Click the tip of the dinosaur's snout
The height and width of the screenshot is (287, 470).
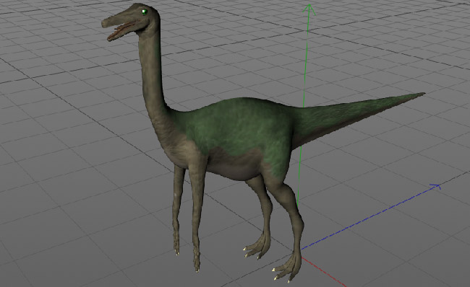tap(105, 23)
